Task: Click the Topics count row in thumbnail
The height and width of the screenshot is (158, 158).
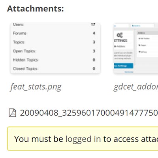Action: click(54, 42)
